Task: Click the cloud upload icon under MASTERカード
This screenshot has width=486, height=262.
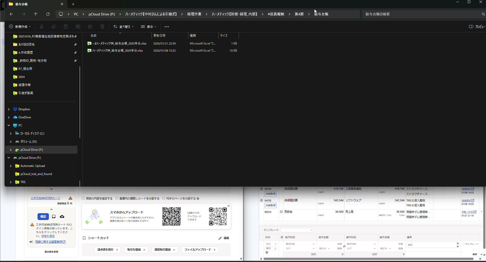Action: pos(62,217)
